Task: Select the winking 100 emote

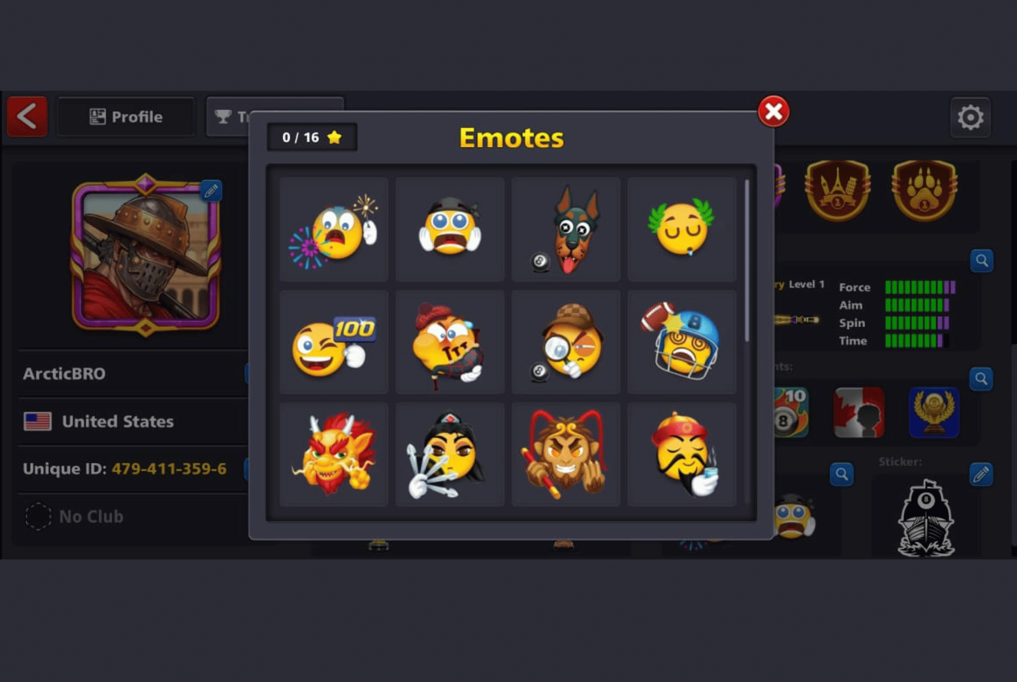Action: [334, 342]
